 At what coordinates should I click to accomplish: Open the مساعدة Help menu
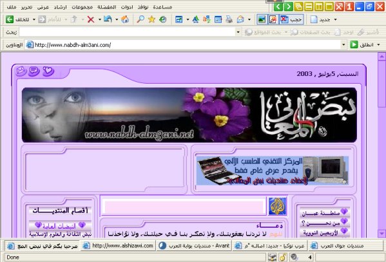click(x=162, y=7)
